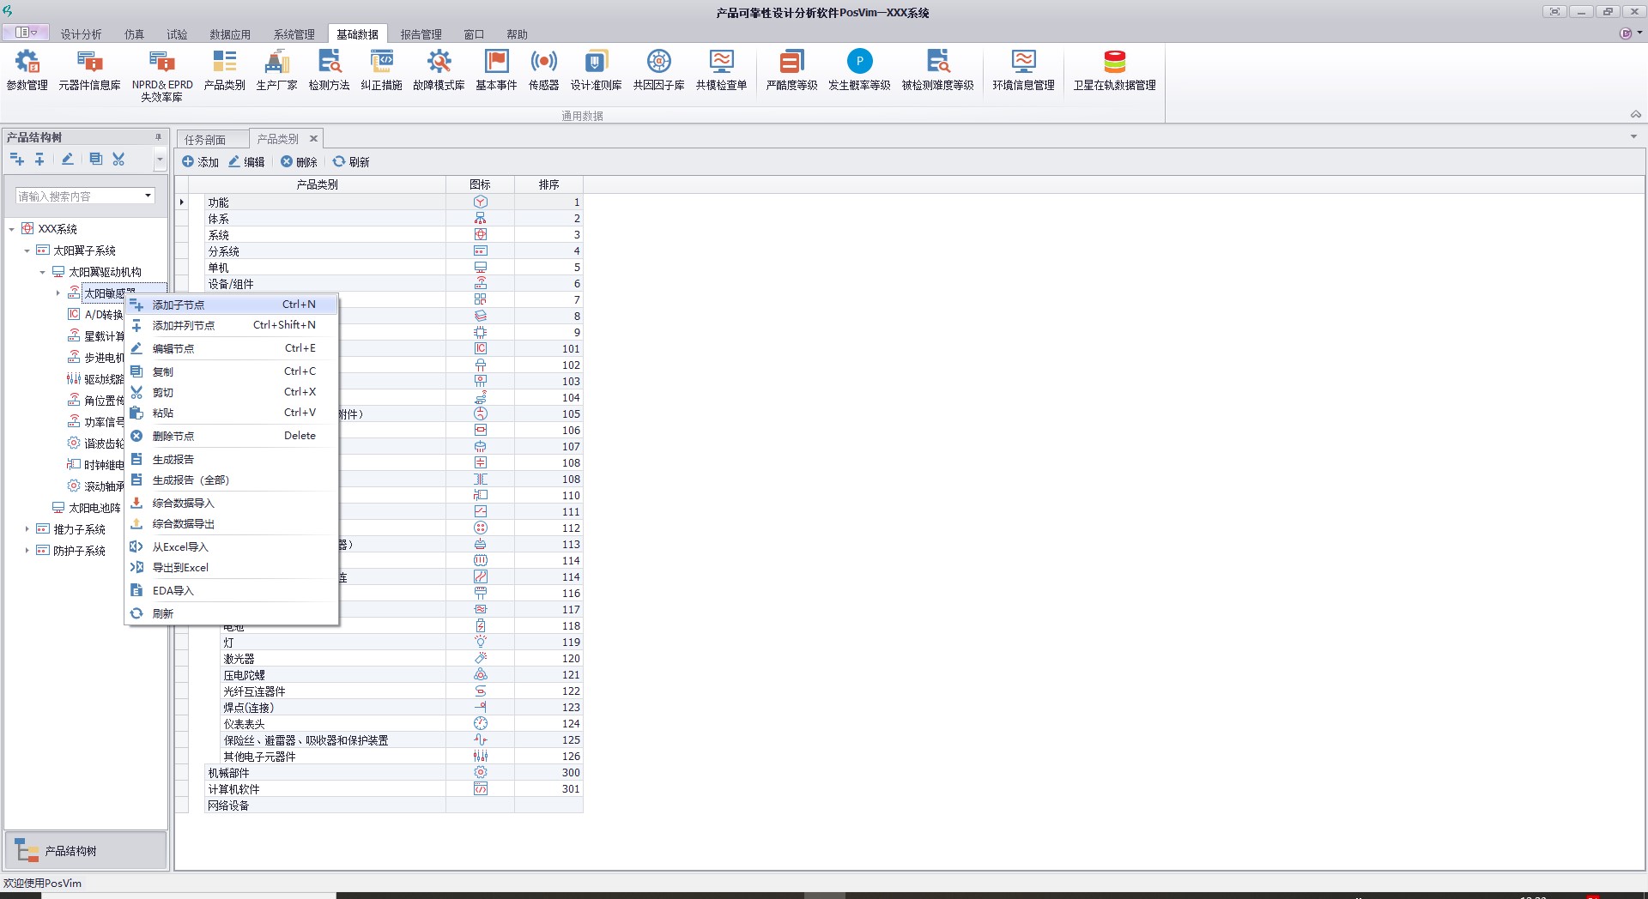1648x899 pixels.
Task: Expand the 防护子系统 tree node
Action: tap(27, 551)
